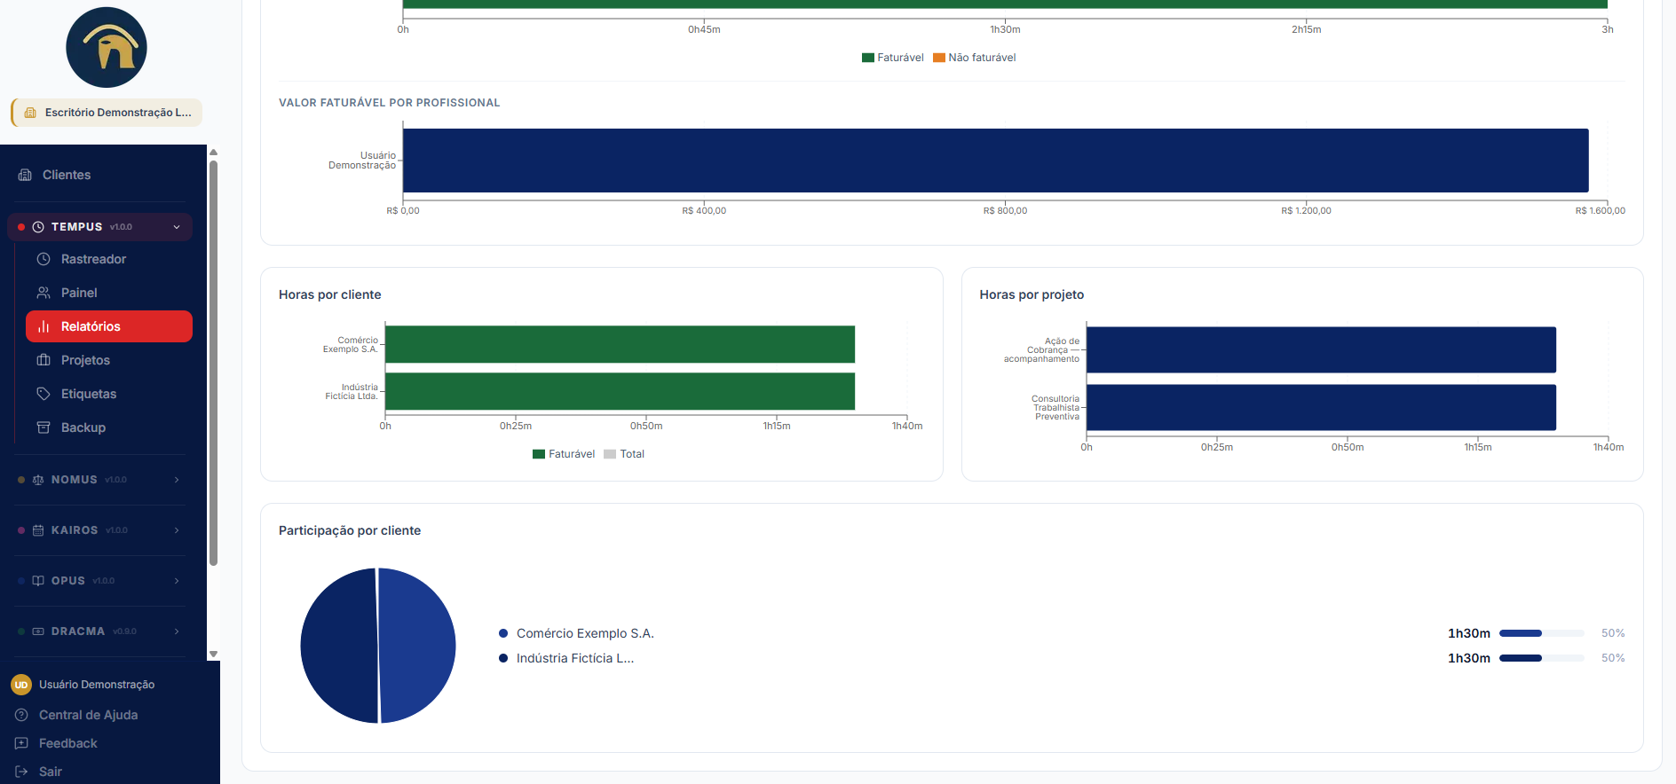Open the Escritório Demonstração office selector
Viewport: 1676px width, 784px height.
coord(107,113)
